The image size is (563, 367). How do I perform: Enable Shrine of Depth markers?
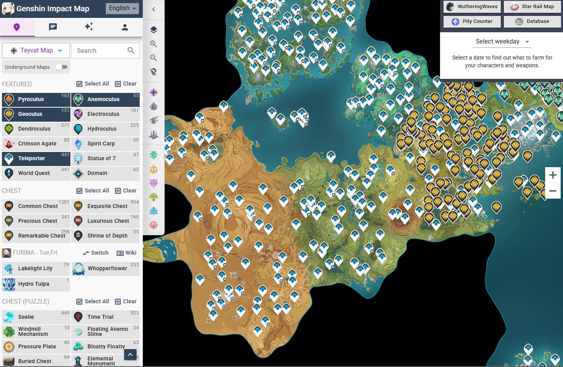pos(105,236)
